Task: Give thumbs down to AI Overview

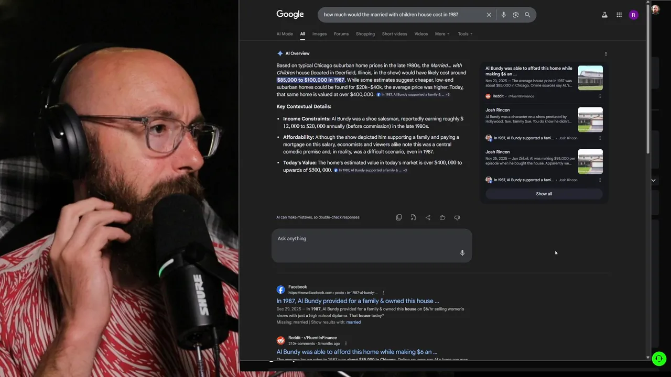Action: tap(457, 217)
